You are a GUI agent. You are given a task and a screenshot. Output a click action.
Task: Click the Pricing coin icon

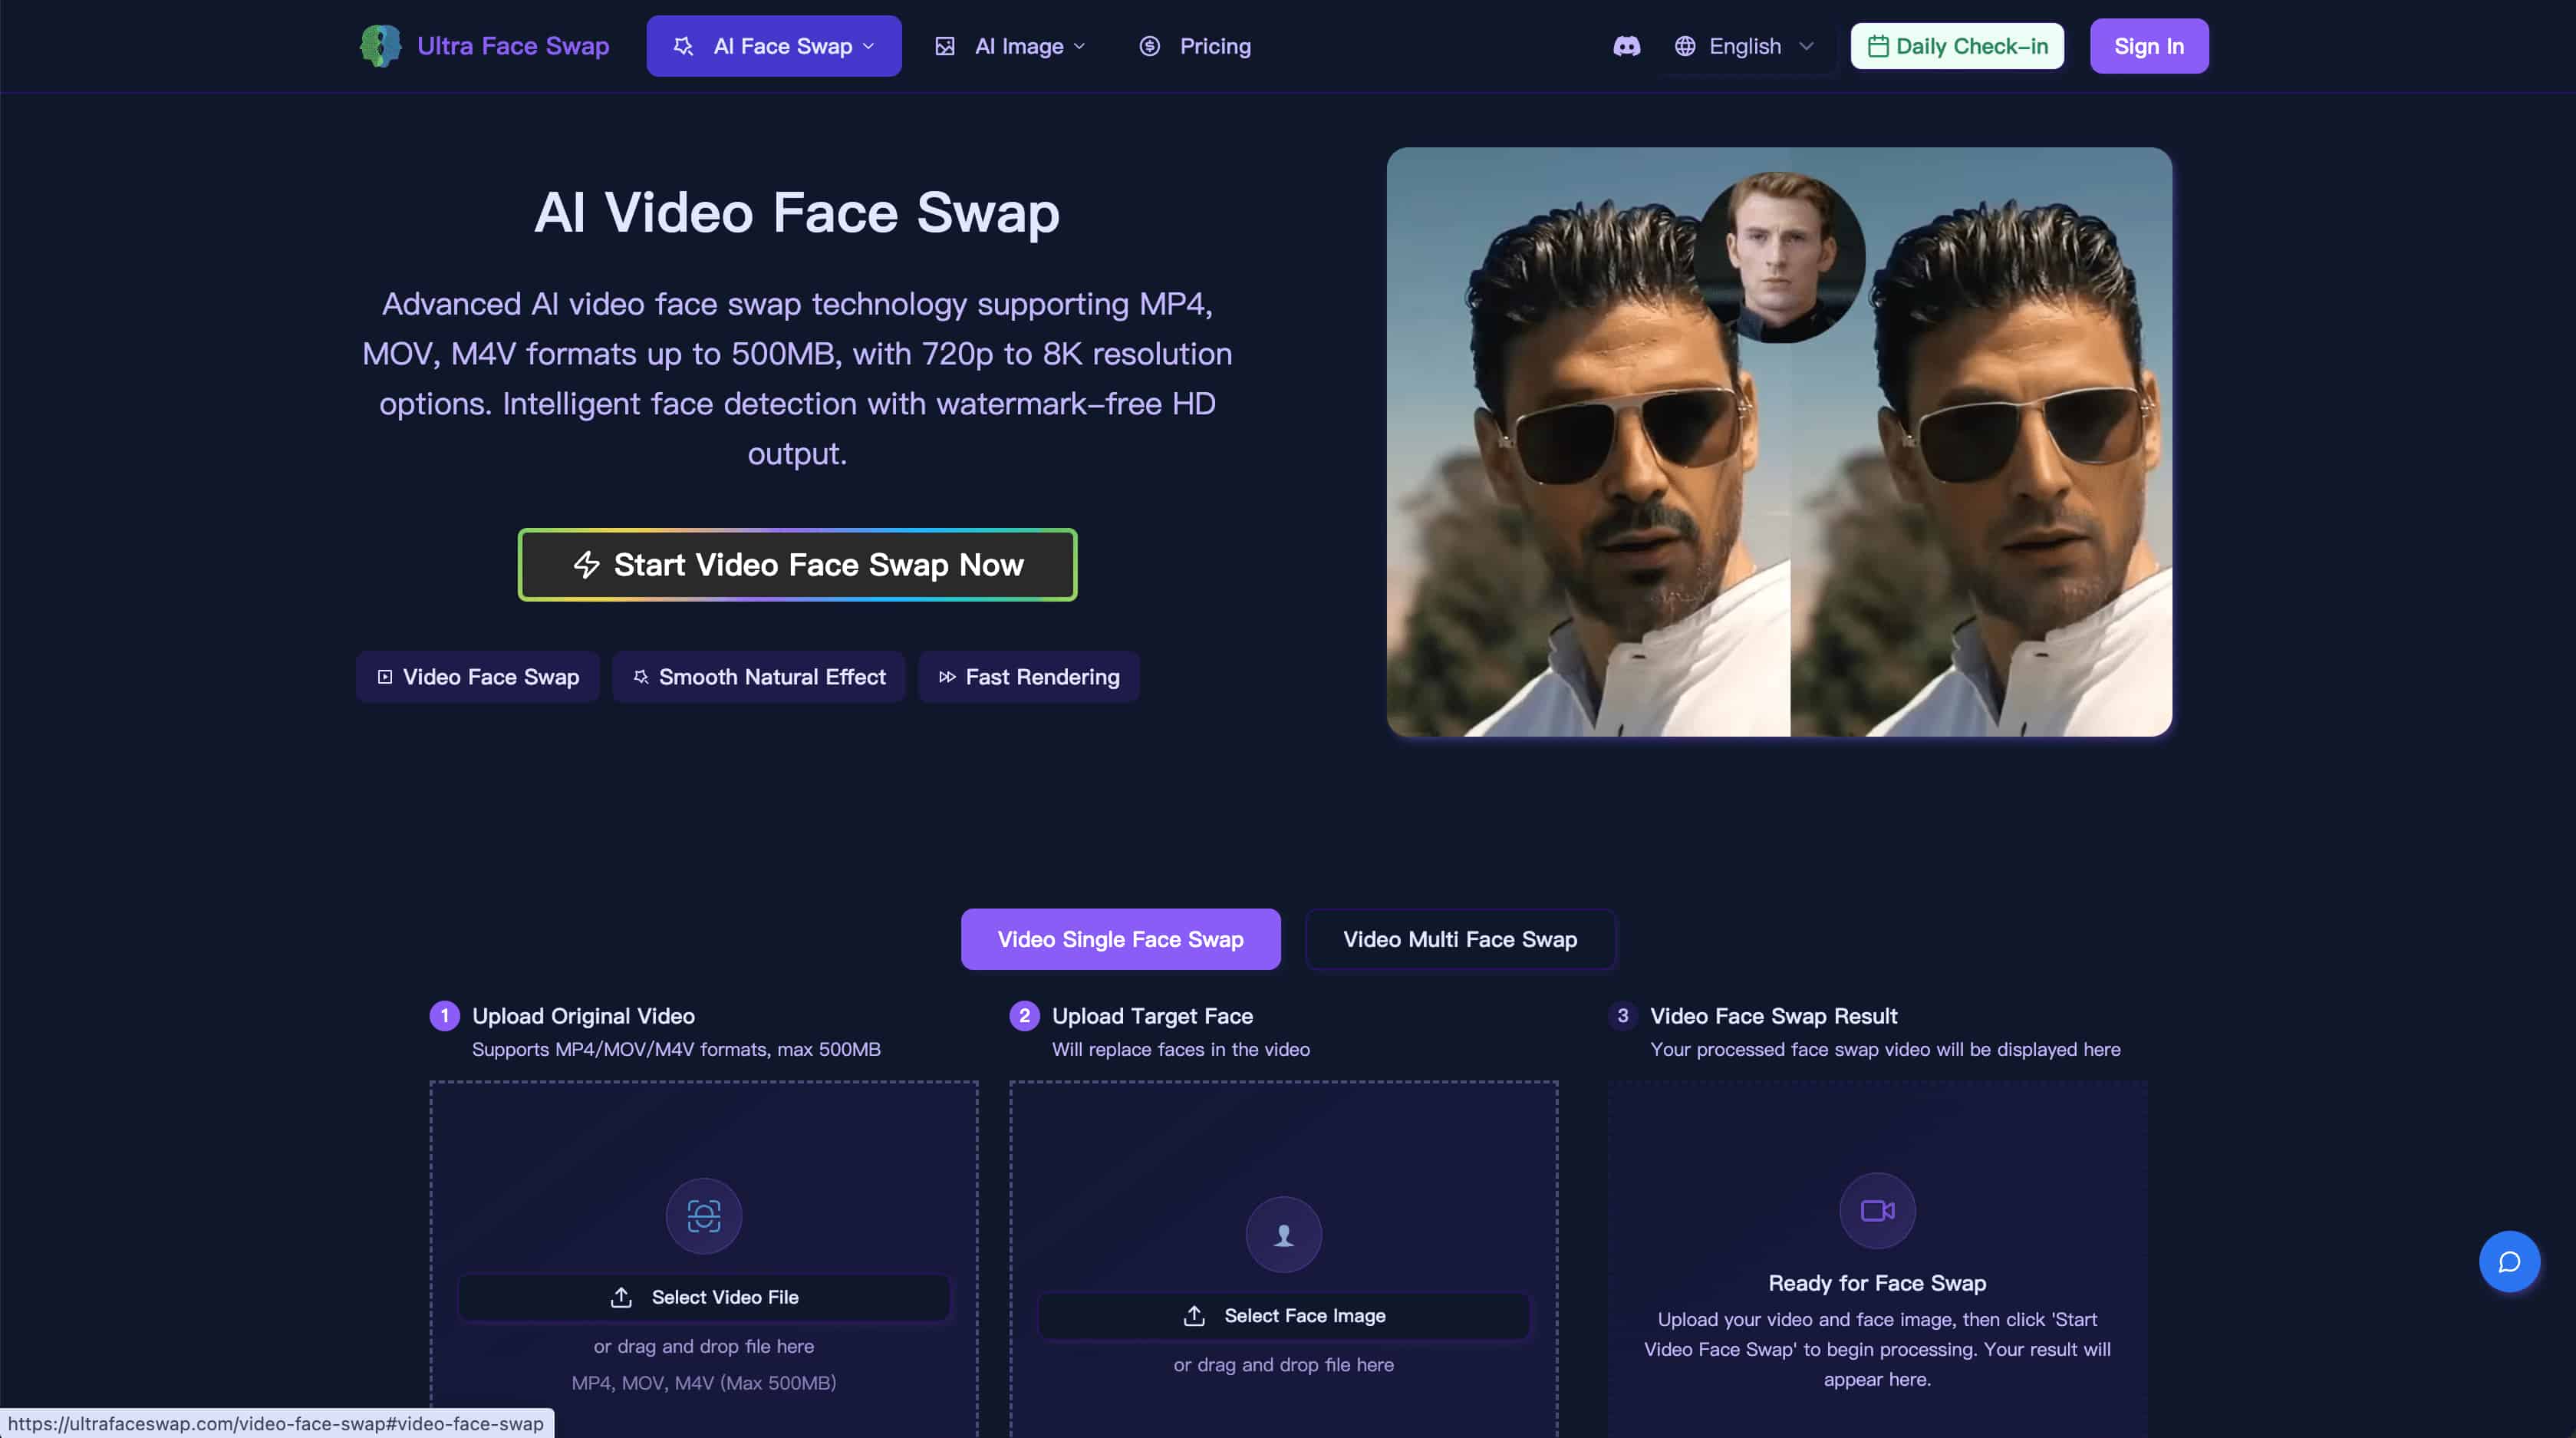pos(1149,46)
